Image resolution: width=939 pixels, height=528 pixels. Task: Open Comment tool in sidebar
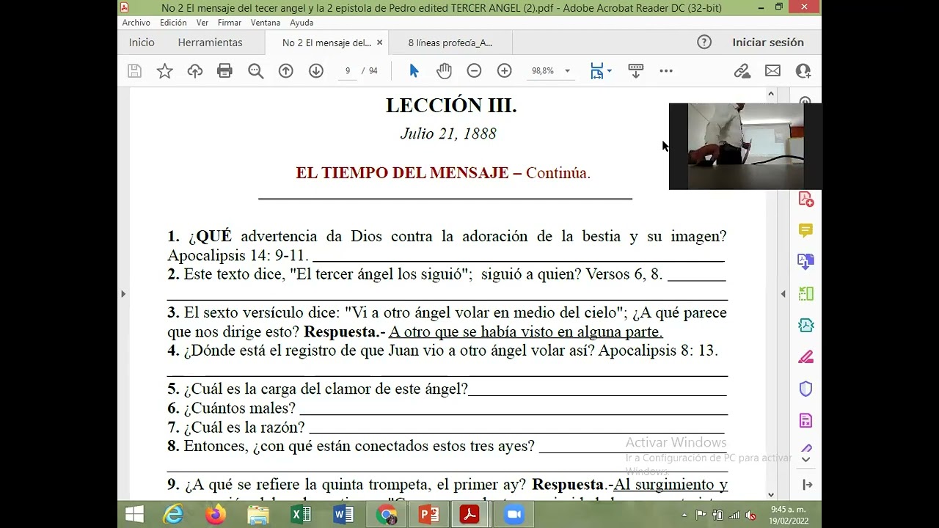point(805,231)
